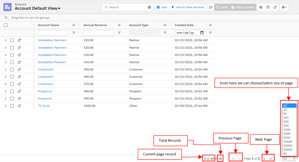Click the Annual Revenue filter input box
The height and width of the screenshot is (162, 299).
click(99, 33)
